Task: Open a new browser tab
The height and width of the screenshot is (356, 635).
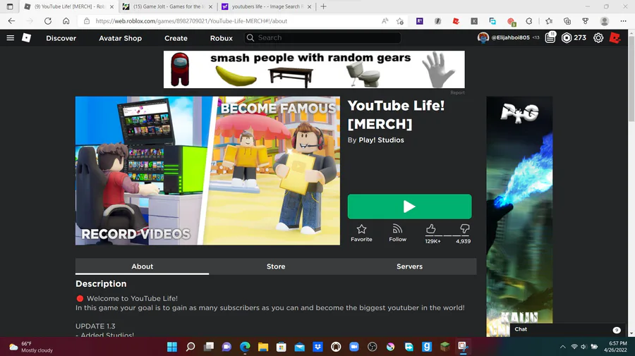Action: click(323, 6)
